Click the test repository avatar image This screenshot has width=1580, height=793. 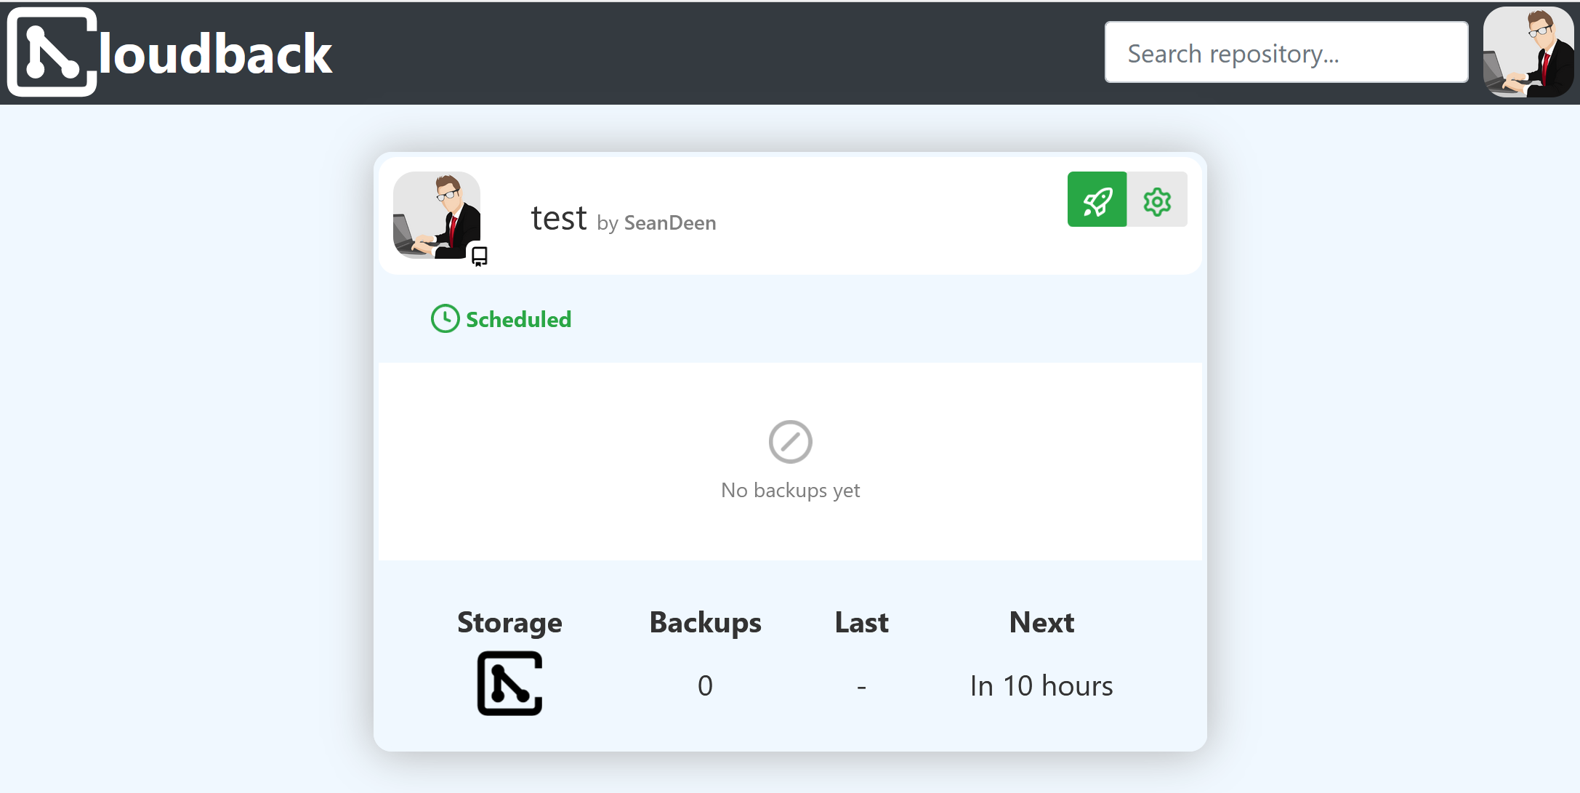tap(436, 214)
